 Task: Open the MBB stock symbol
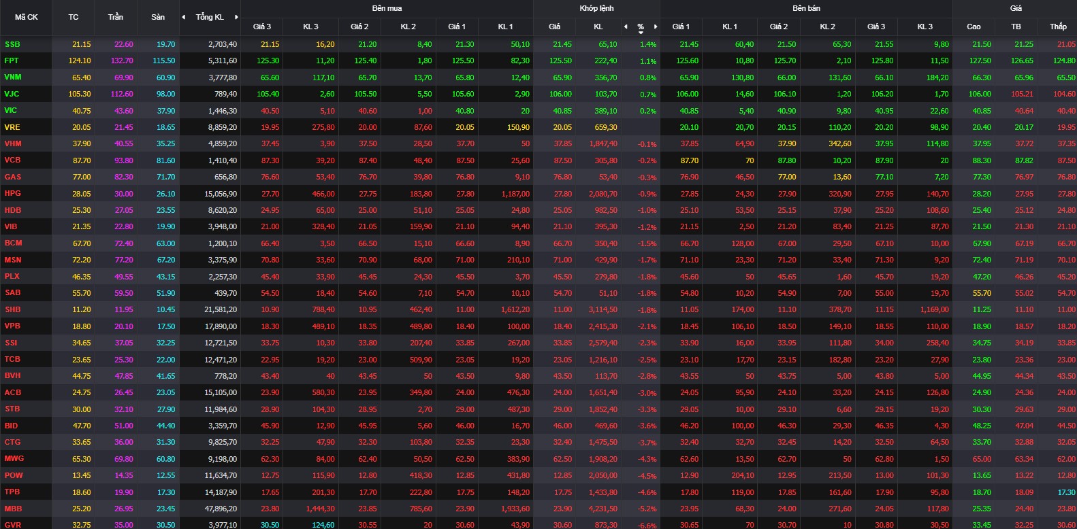(x=13, y=509)
